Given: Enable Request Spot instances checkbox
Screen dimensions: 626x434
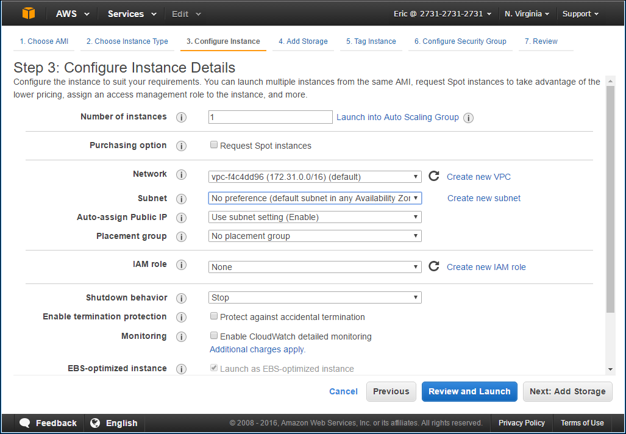Looking at the screenshot, I should (214, 145).
